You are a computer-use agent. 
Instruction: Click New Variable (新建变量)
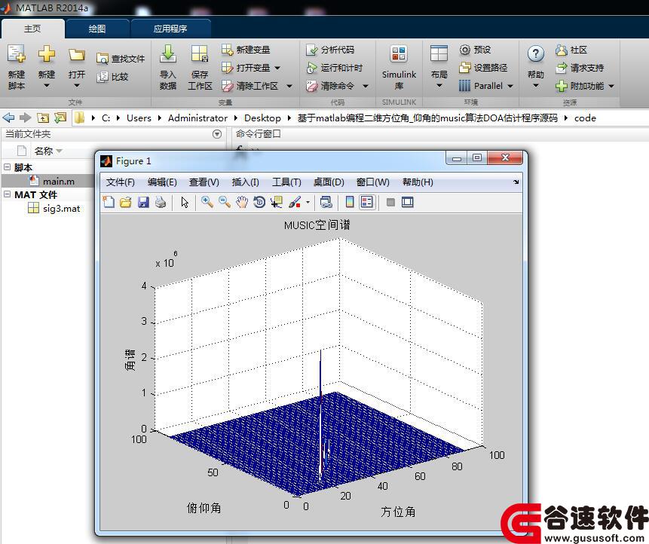point(246,50)
